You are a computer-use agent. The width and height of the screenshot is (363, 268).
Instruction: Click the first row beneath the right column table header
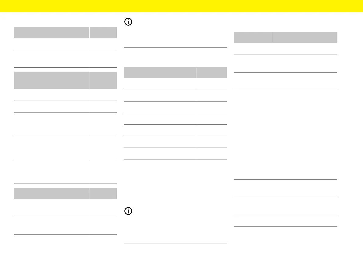click(285, 49)
